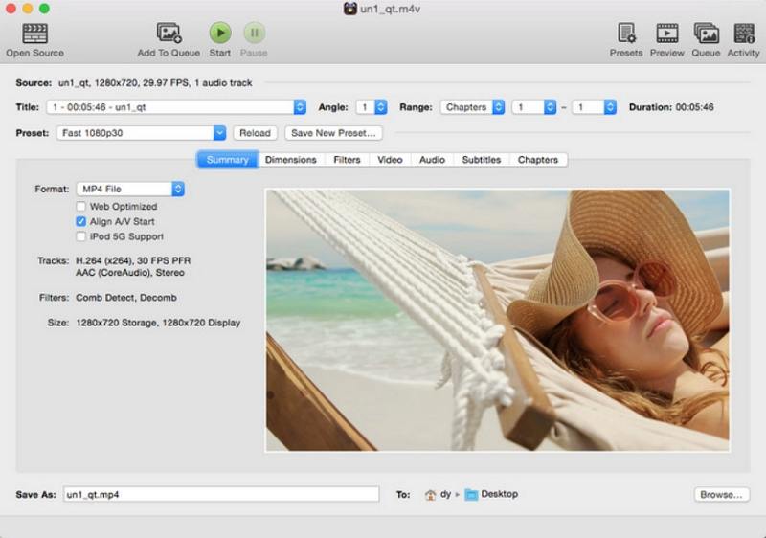Click the '1280x720 Storage, 1280x720 Display' text

click(158, 323)
